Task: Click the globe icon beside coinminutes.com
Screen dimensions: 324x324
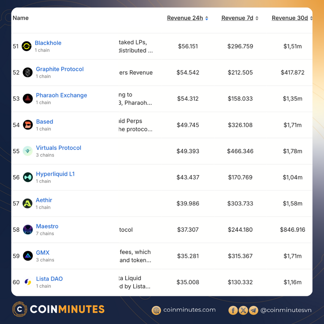Action: tap(156, 310)
